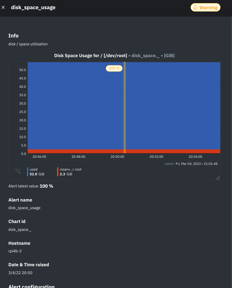Click the X close icon in the header

point(3,7)
